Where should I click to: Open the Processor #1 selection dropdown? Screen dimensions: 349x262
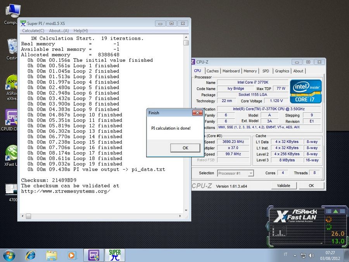(235, 173)
